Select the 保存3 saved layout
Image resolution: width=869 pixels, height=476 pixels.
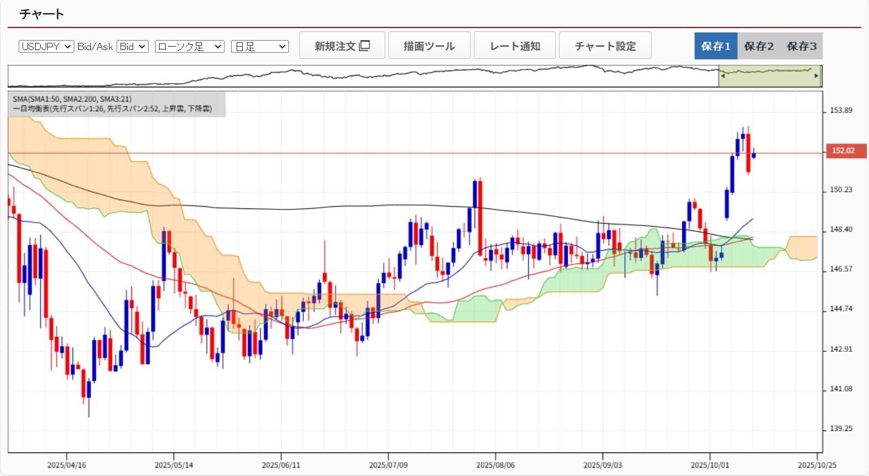click(x=801, y=46)
